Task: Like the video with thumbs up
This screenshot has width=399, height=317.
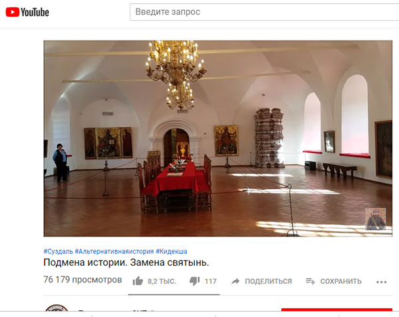Action: coord(138,281)
